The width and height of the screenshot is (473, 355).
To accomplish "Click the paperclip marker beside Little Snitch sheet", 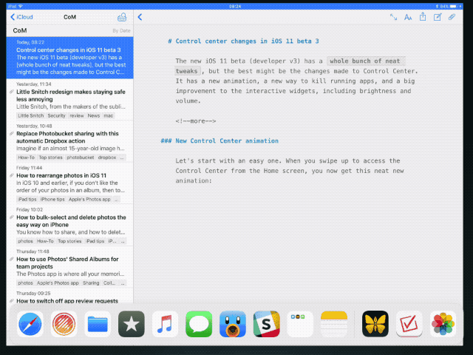I will coord(12,92).
